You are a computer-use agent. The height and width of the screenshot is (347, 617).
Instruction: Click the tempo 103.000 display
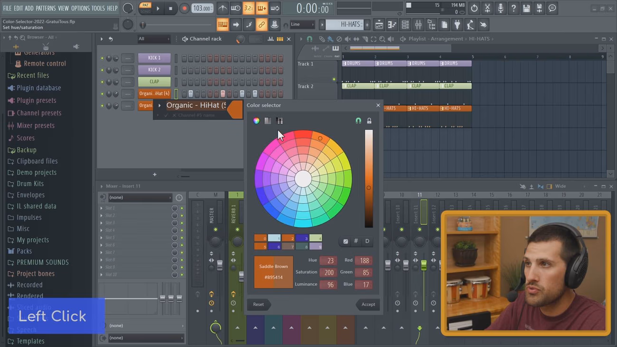click(202, 9)
